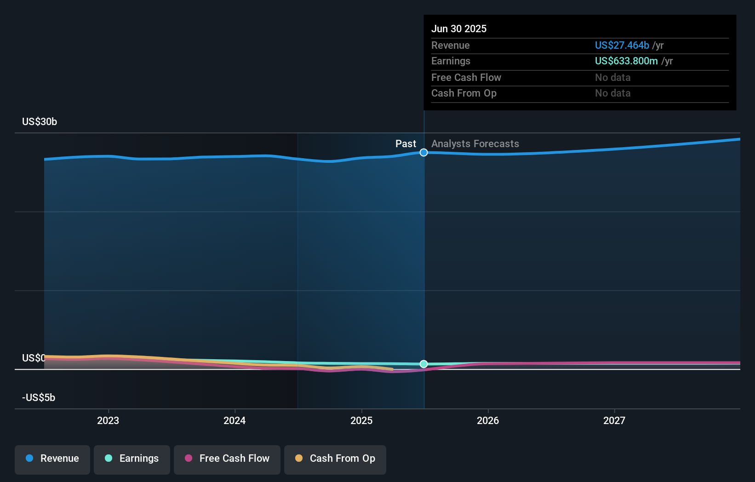Click the Analysts Forecasts label
The width and height of the screenshot is (755, 482).
click(x=475, y=143)
